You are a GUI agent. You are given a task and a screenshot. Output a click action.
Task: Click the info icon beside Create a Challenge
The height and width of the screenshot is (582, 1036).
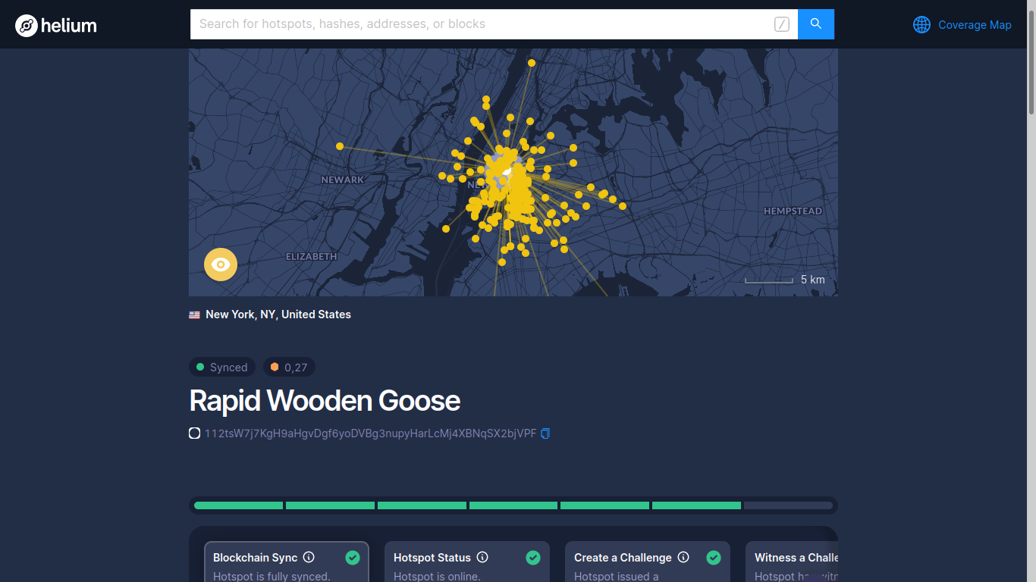[683, 557]
